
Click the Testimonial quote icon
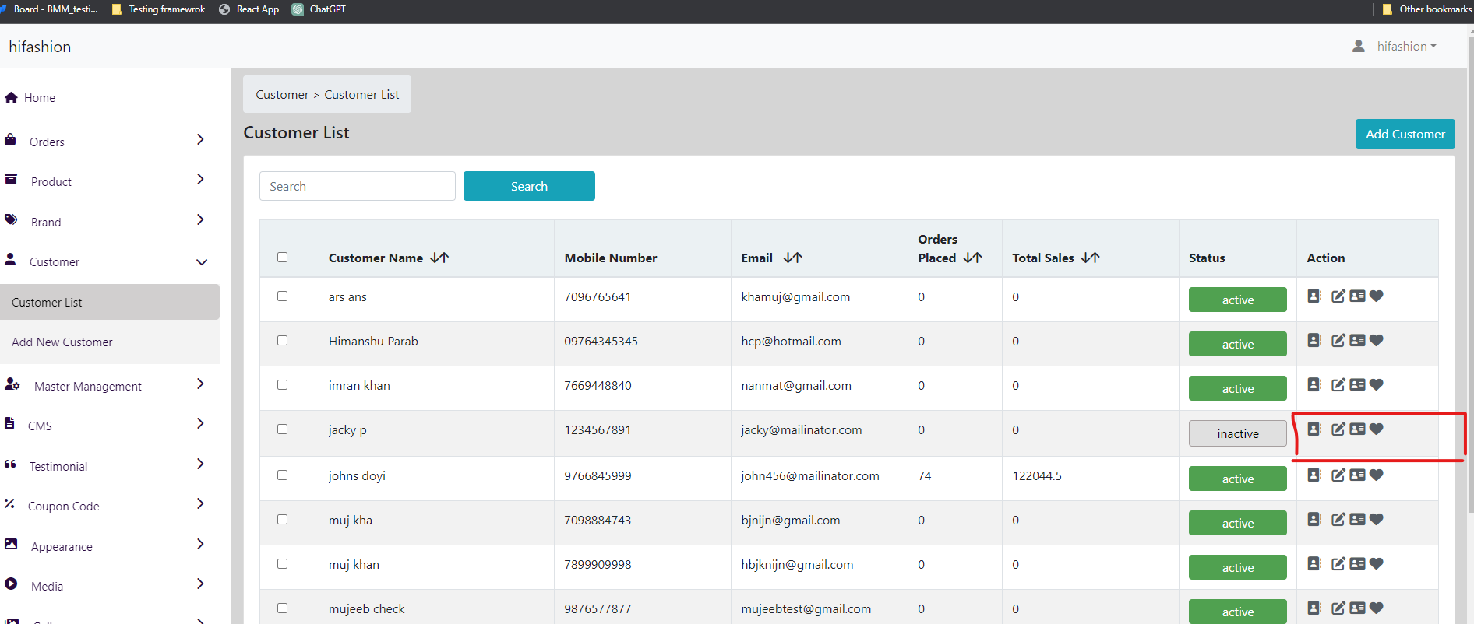click(x=10, y=464)
